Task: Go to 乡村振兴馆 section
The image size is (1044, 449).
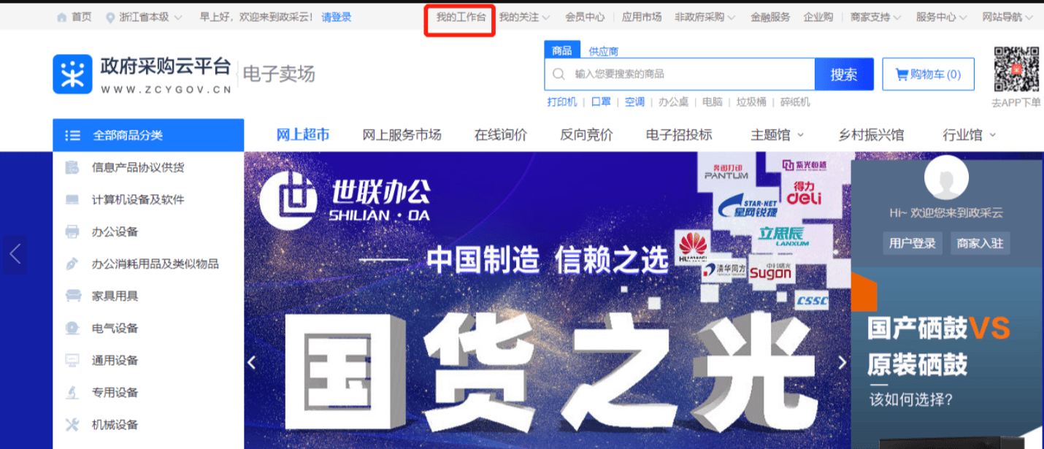Action: point(871,134)
